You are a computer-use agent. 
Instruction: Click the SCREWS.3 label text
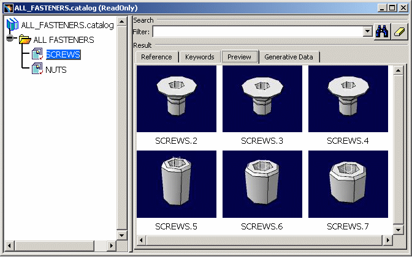(x=262, y=141)
